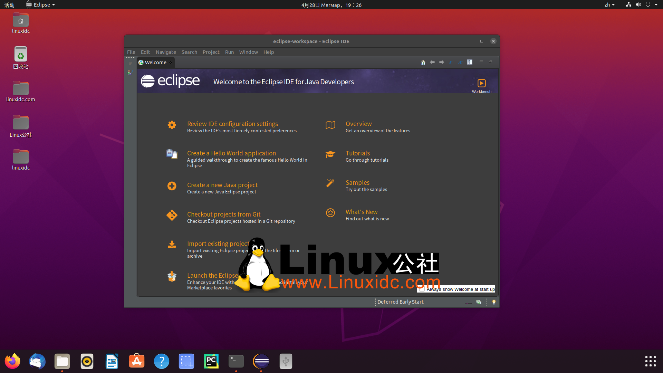Select the Window menu item
The height and width of the screenshot is (373, 663).
tap(248, 52)
